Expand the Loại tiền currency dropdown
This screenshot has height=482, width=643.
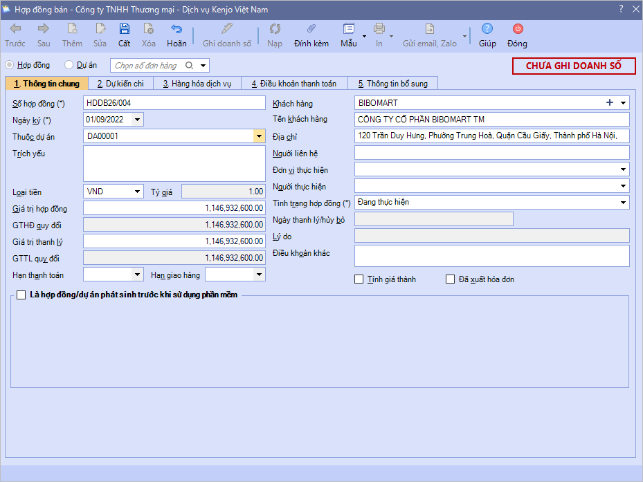(137, 192)
